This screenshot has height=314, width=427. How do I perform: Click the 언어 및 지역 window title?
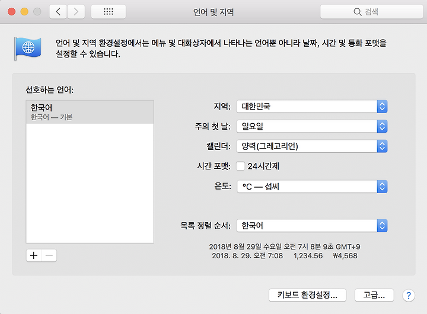point(213,12)
